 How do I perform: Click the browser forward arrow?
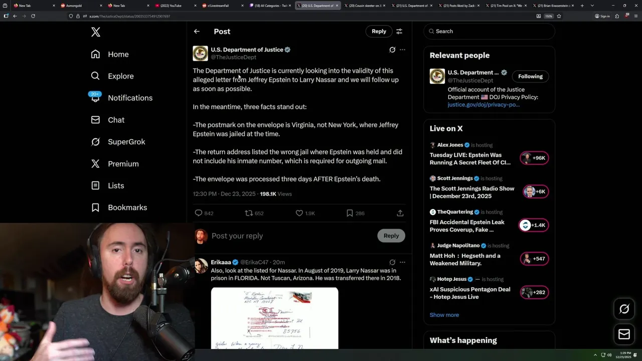[x=24, y=16]
